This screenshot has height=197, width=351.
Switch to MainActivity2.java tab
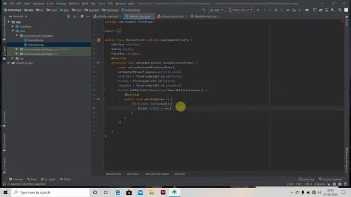(205, 16)
